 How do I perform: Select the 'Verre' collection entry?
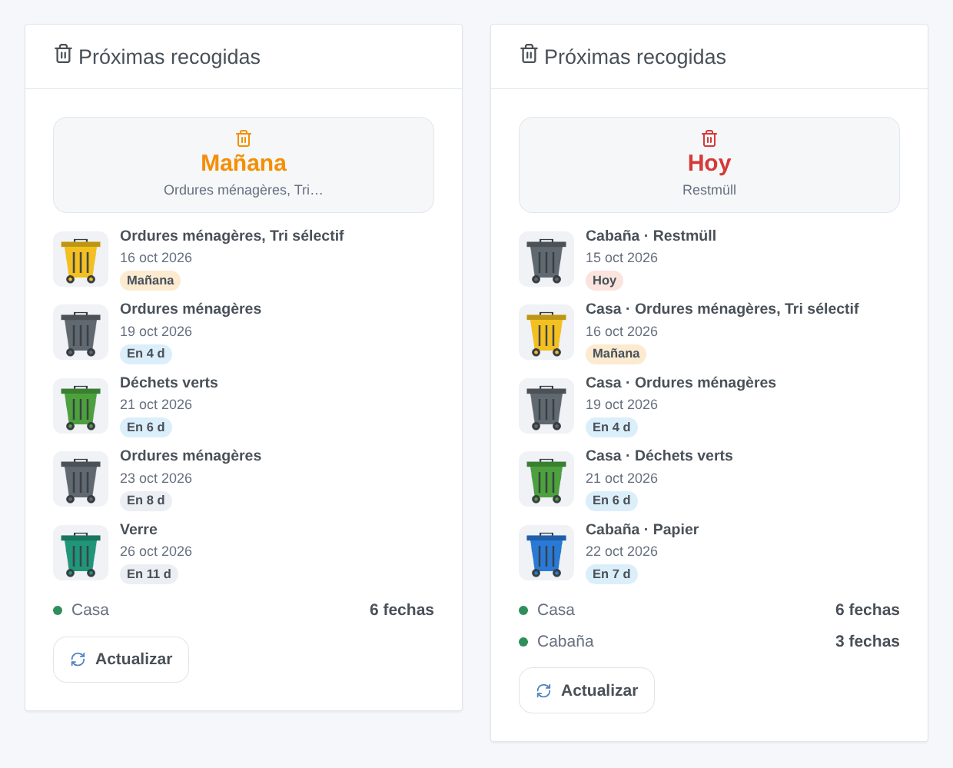coord(138,530)
